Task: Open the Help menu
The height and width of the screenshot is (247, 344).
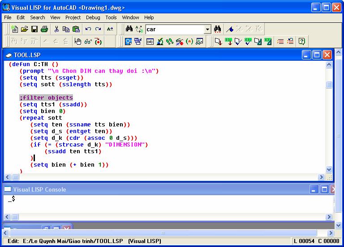Action: [149, 17]
